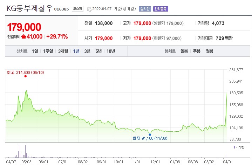Click the 시가 value 179,000

104,39
